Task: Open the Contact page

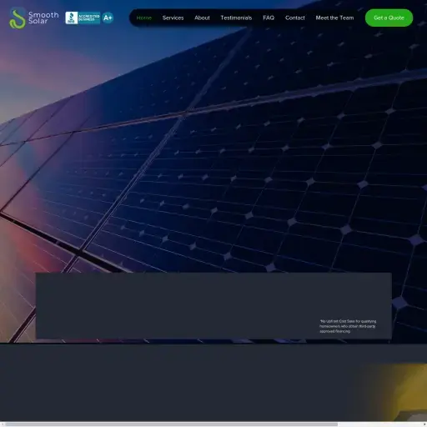Action: (x=295, y=18)
